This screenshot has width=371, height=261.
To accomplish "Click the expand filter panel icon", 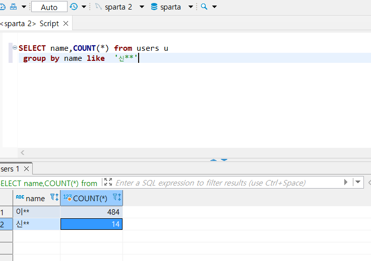I will (108, 182).
